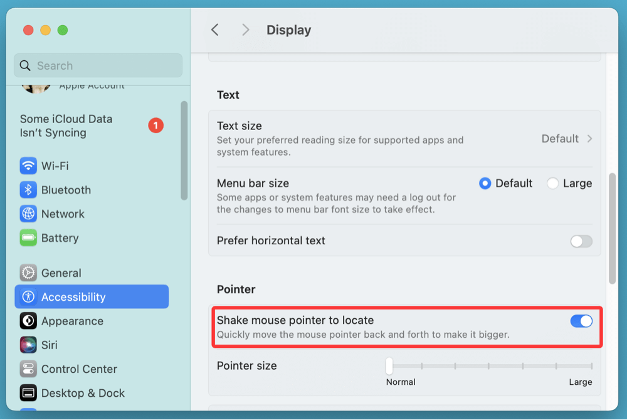627x420 pixels.
Task: Toggle Prefer horizontal text on
Action: (x=581, y=240)
